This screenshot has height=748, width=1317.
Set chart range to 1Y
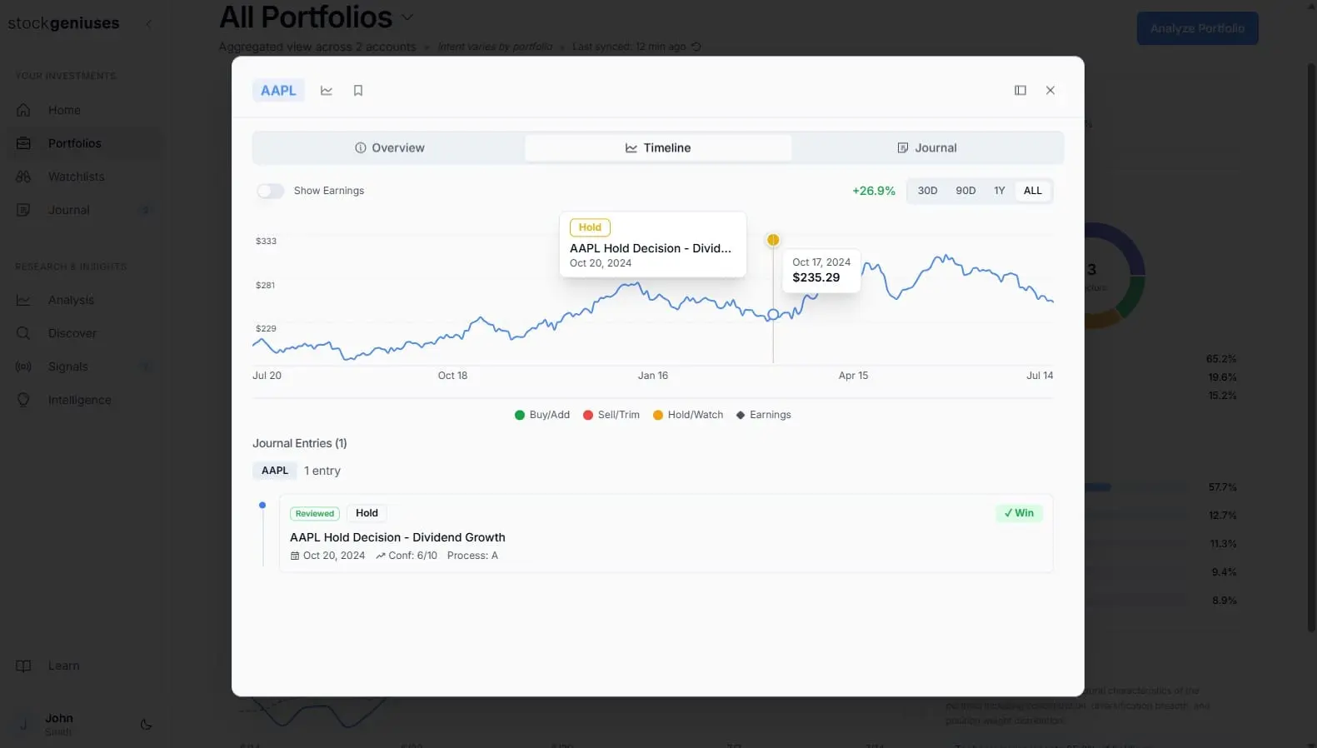1000,191
